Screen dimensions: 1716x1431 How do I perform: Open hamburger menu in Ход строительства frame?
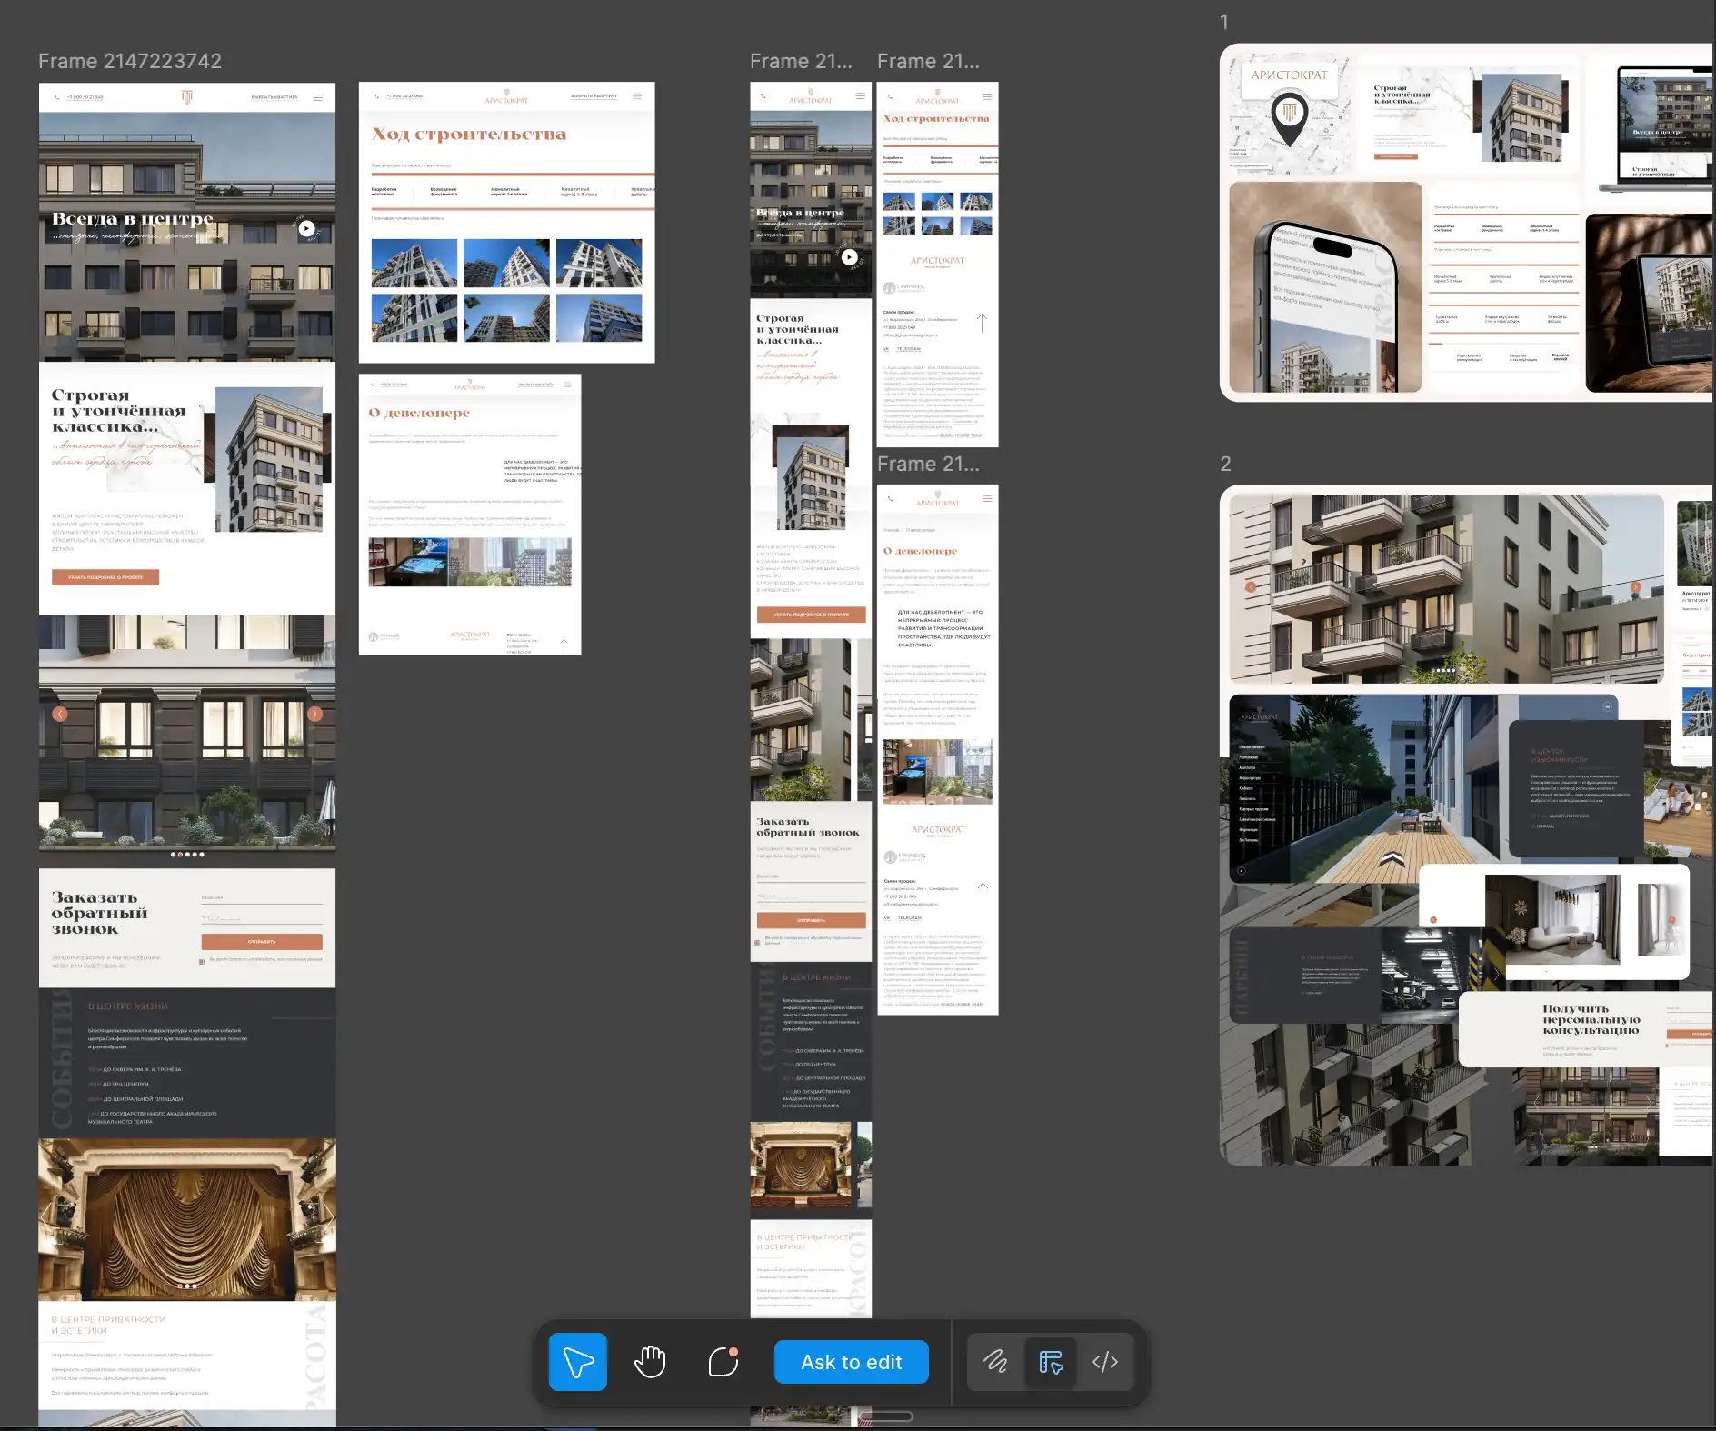(x=637, y=96)
